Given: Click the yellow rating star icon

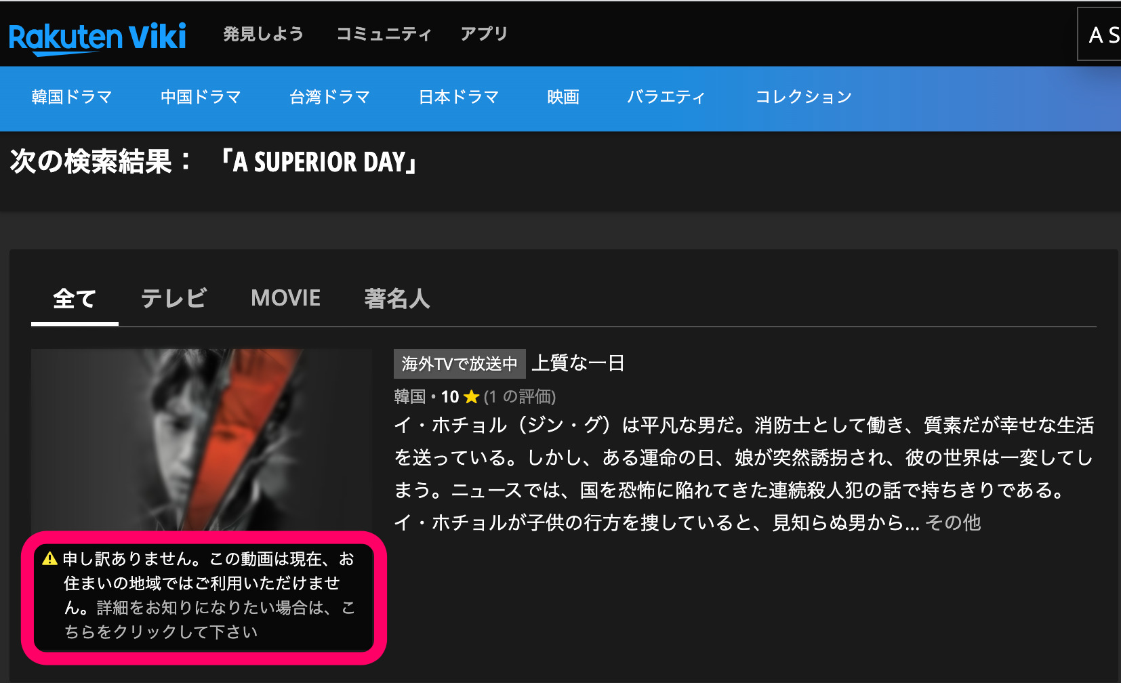Looking at the screenshot, I should 472,397.
